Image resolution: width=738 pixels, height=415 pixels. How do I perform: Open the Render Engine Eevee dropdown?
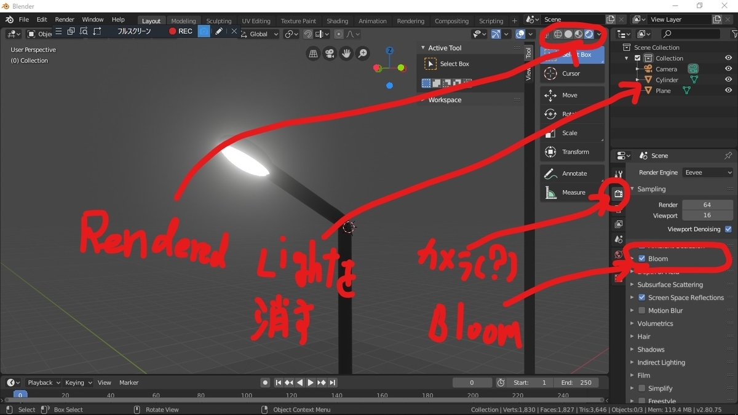coord(708,173)
